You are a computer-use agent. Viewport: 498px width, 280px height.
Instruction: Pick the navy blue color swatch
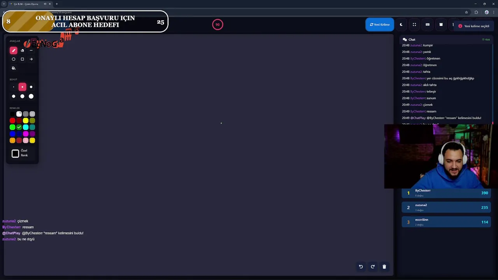(x=19, y=134)
